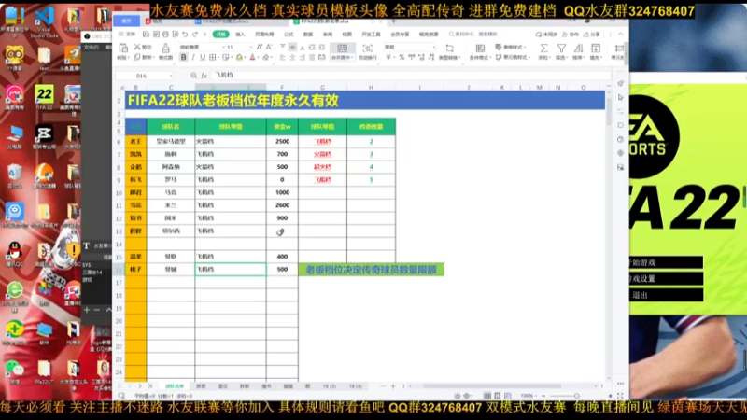Click the percent style icon
Viewport: 747px width, 420px height.
(x=402, y=57)
